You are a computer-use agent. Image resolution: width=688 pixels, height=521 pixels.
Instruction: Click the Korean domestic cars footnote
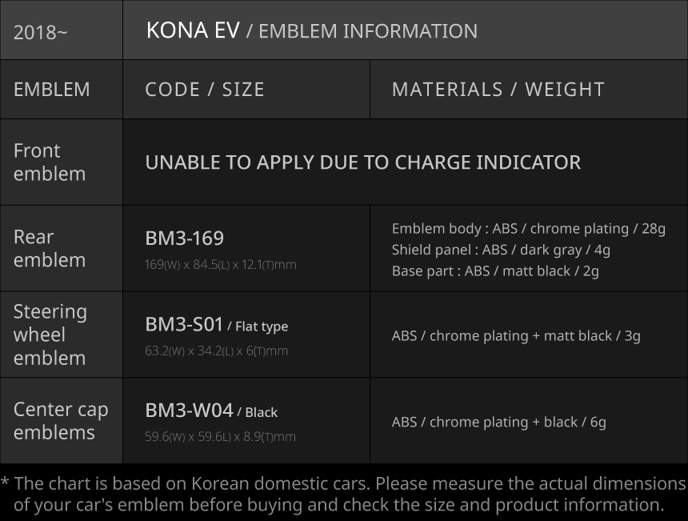point(344,495)
